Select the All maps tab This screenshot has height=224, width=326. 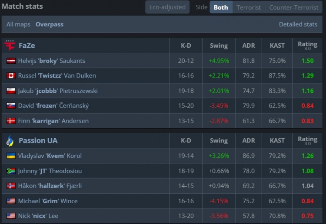click(18, 24)
